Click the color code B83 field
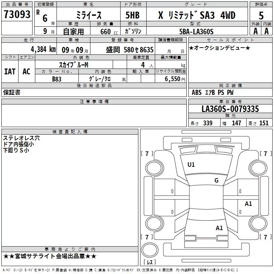 pos(57,78)
